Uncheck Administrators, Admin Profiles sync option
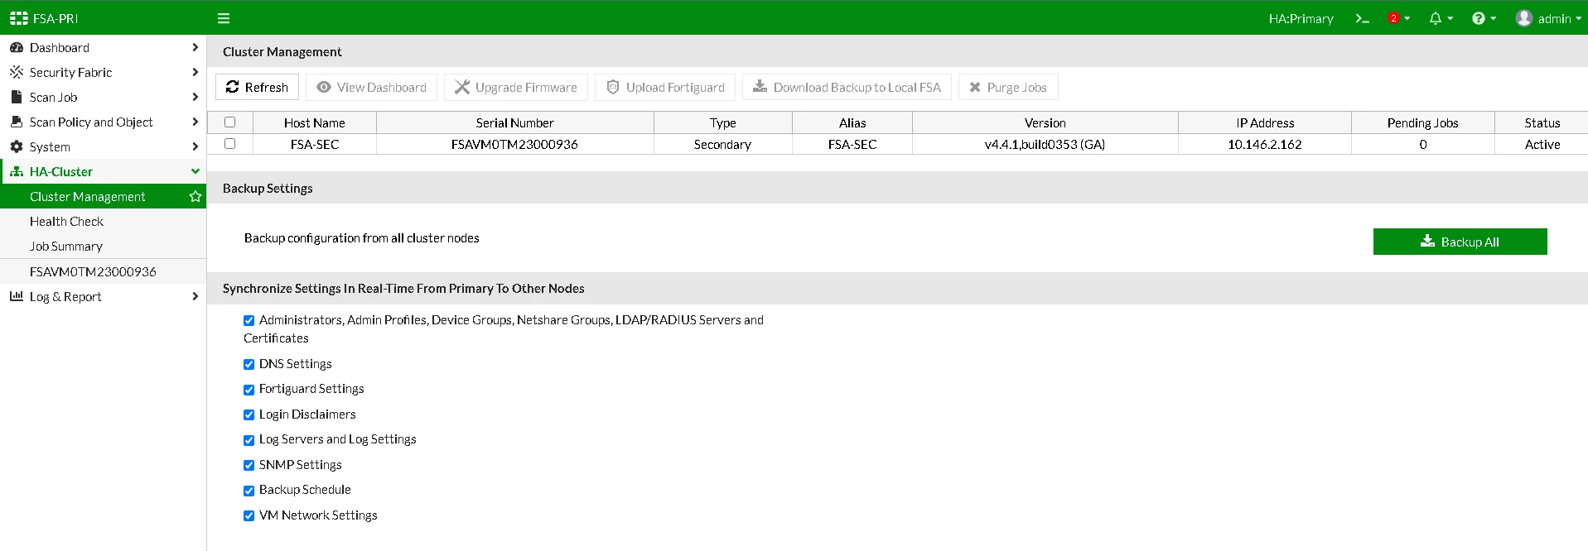Image resolution: width=1588 pixels, height=551 pixels. point(249,320)
